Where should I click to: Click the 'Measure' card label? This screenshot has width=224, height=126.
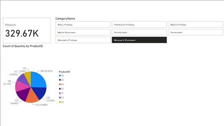coord(10,25)
